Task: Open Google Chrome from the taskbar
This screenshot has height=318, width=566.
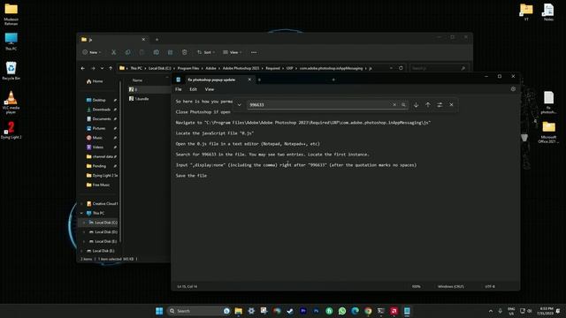Action: pos(368,311)
